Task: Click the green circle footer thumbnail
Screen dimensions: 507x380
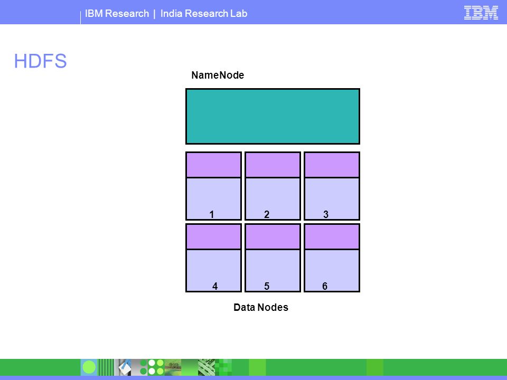Action: tap(89, 367)
